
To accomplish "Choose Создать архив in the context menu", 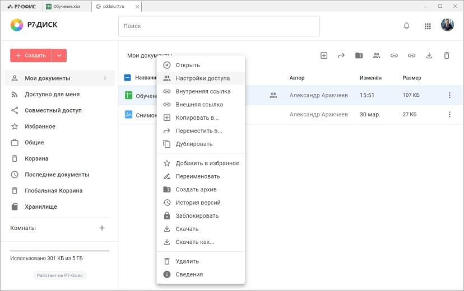I will click(x=201, y=189).
